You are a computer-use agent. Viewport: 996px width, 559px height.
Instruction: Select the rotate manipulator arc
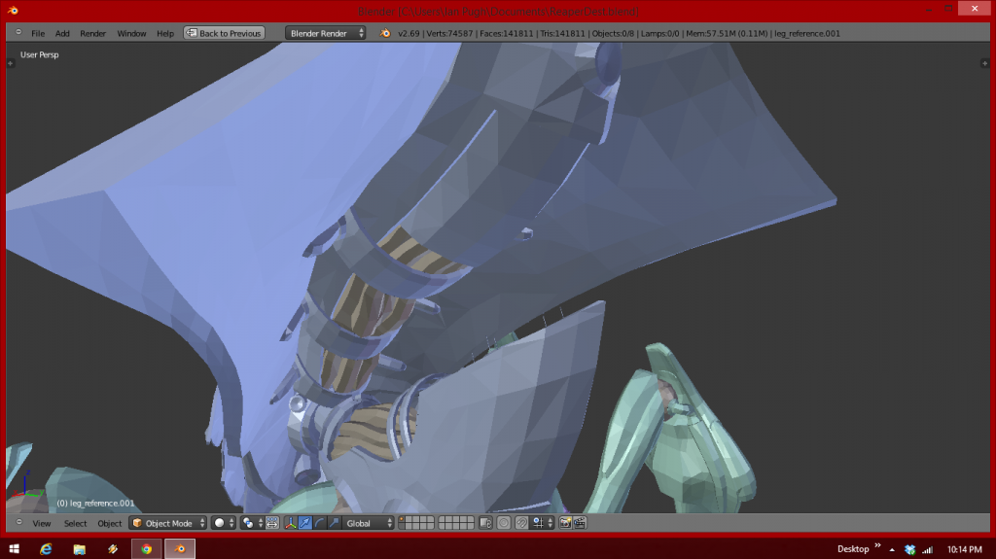click(x=319, y=523)
